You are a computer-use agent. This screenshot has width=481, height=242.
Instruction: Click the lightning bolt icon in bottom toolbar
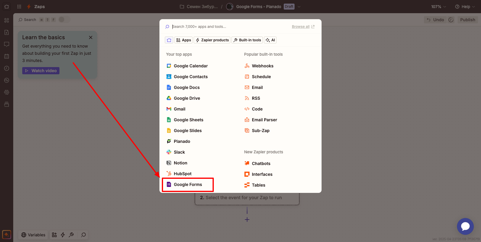pyautogui.click(x=63, y=235)
